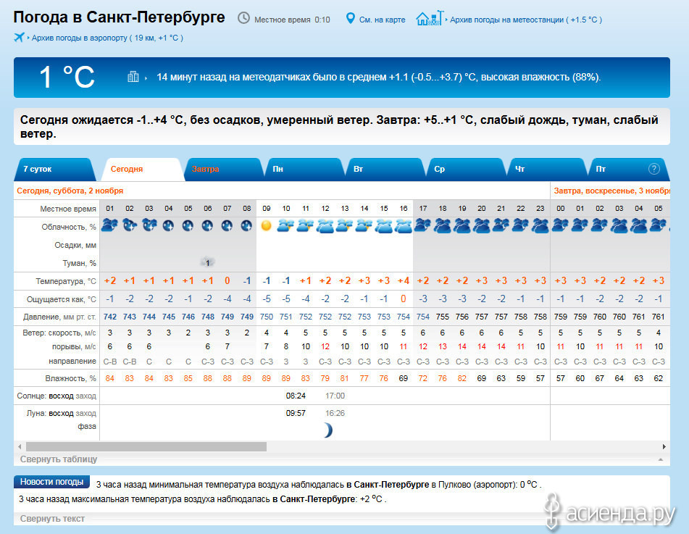
Task: Open the Пт forecast tab
Action: pyautogui.click(x=628, y=170)
